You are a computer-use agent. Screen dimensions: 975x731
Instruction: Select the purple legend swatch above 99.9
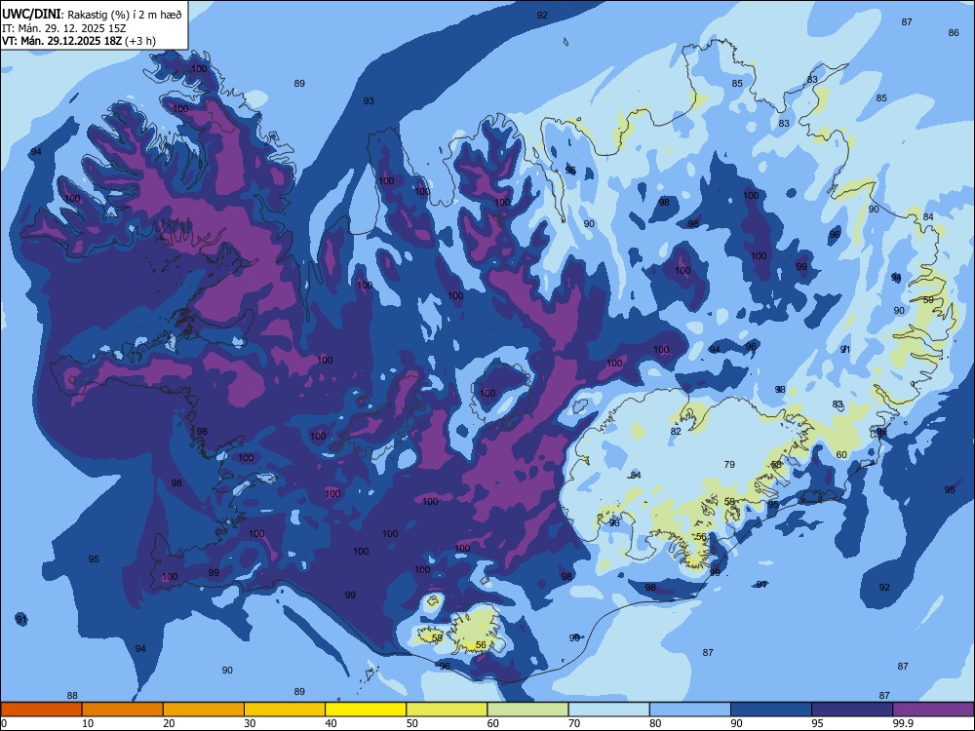click(x=933, y=710)
